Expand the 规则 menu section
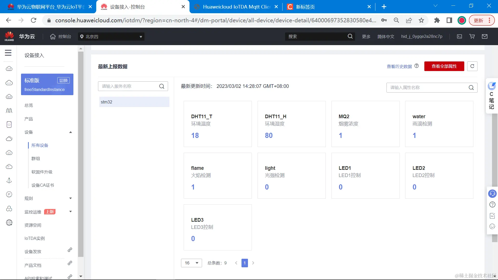The width and height of the screenshot is (498, 280). tap(71, 198)
